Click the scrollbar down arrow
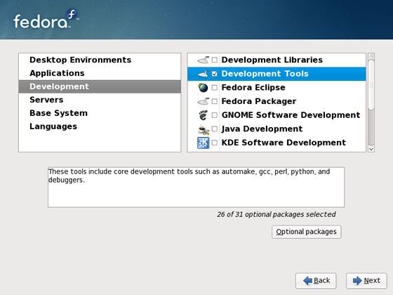Image resolution: width=393 pixels, height=295 pixels. point(371,149)
